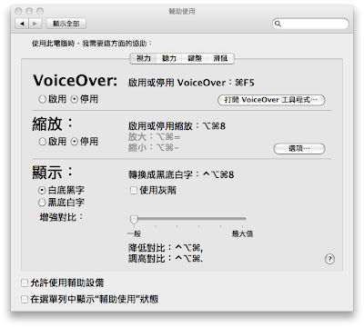Minimize the window with yellow button
This screenshot has width=364, height=327.
click(29, 11)
